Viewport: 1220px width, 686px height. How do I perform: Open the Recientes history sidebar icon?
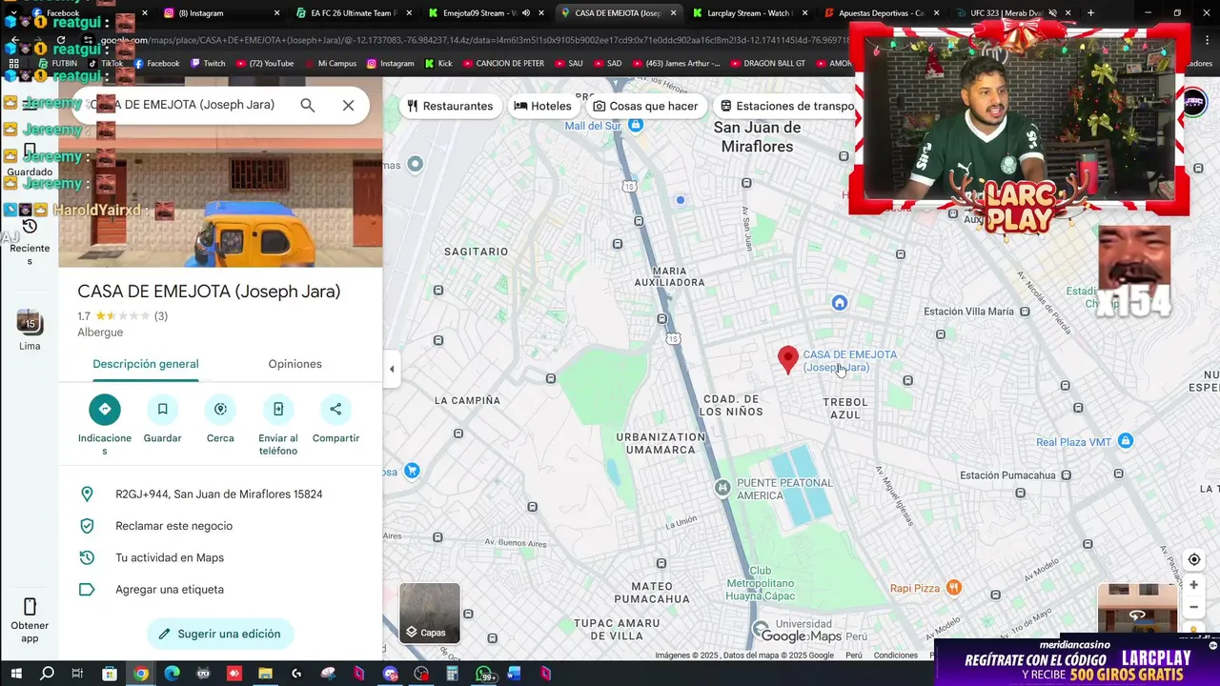30,227
